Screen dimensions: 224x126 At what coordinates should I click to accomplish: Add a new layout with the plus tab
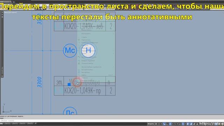point(36,124)
